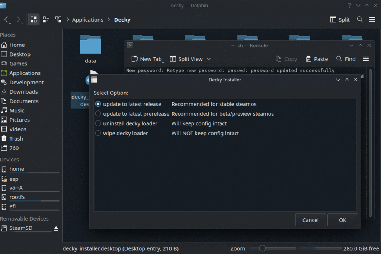Adjust the Zoom slider in status bar
The width and height of the screenshot is (381, 254).
tap(262, 248)
